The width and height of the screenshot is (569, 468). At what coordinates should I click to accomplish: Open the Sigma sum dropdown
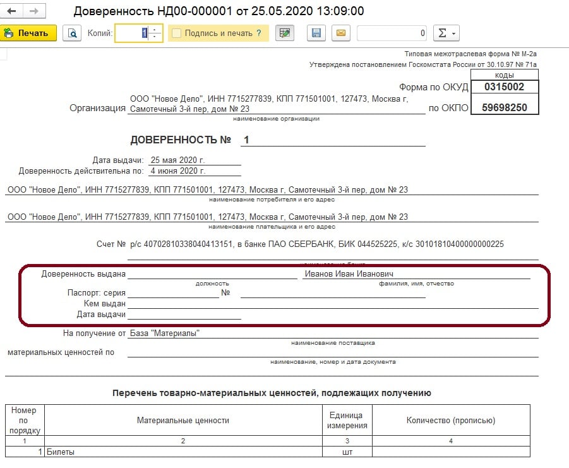pos(446,33)
